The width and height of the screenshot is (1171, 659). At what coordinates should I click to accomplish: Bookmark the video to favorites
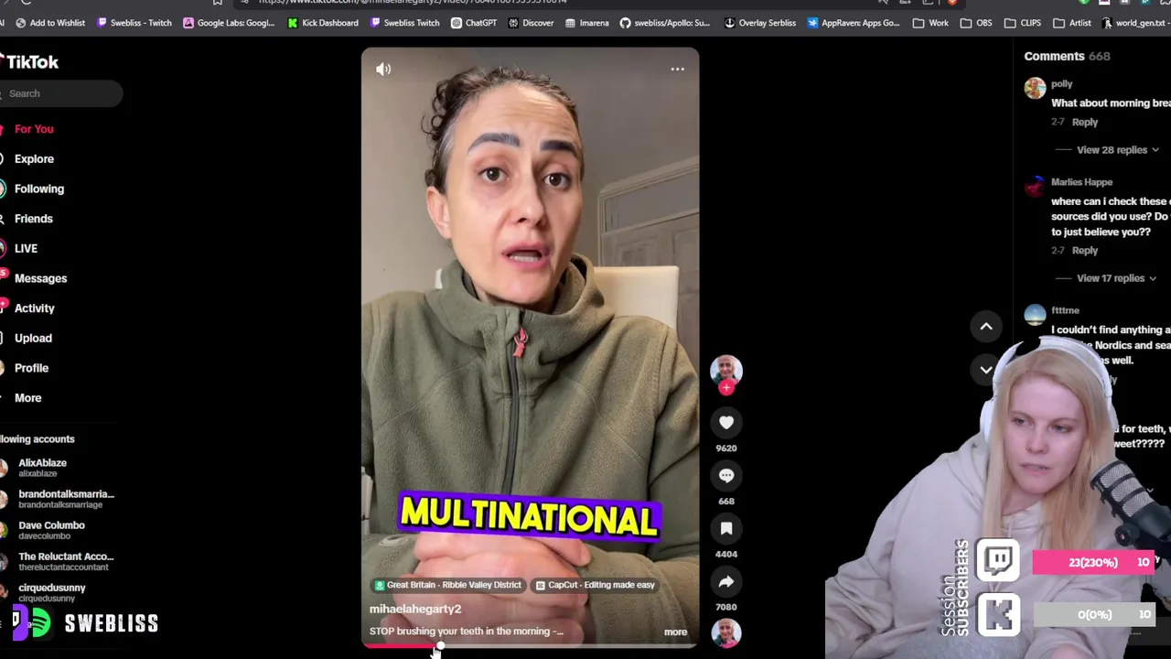click(726, 529)
